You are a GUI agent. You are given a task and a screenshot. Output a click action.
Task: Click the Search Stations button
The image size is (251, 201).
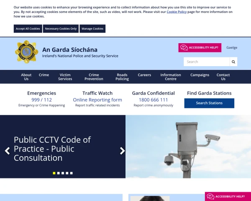[x=209, y=103]
